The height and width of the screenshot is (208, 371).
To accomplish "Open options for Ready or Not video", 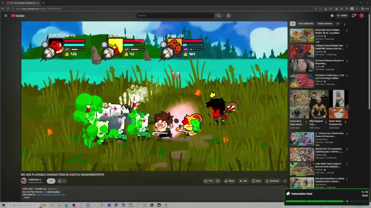I will point(347,46).
